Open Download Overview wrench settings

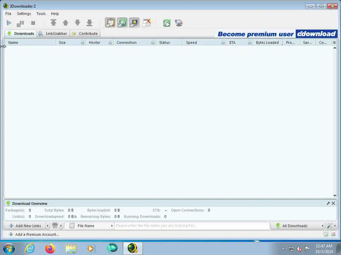click(x=328, y=203)
